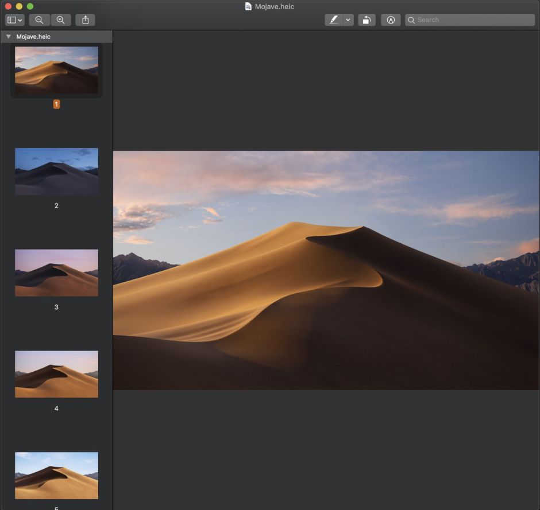The height and width of the screenshot is (510, 540).
Task: Open the highlight color dropdown chevron
Action: [x=348, y=20]
